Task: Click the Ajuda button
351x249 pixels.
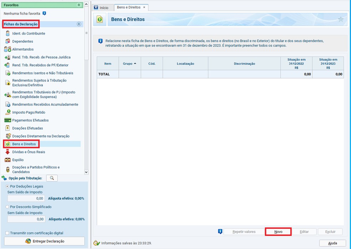Action: pos(332,243)
